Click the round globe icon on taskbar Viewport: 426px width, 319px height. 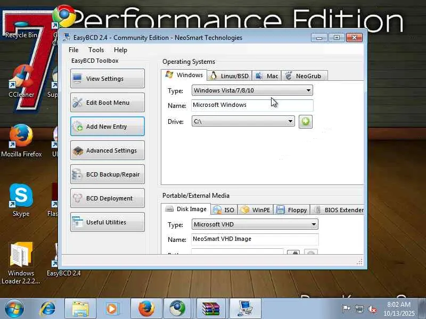177,309
